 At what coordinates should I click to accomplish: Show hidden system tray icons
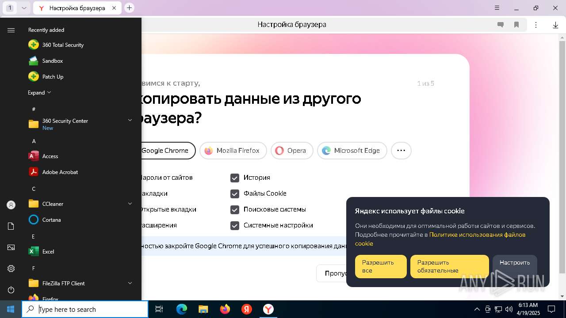477,309
